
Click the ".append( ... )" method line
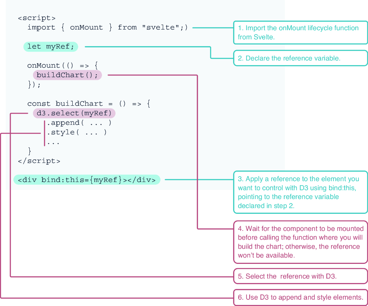coord(79,123)
